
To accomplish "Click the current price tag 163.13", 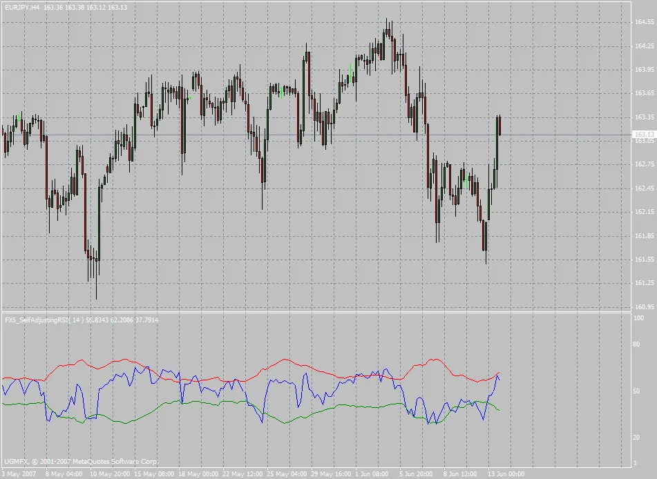I will click(644, 135).
